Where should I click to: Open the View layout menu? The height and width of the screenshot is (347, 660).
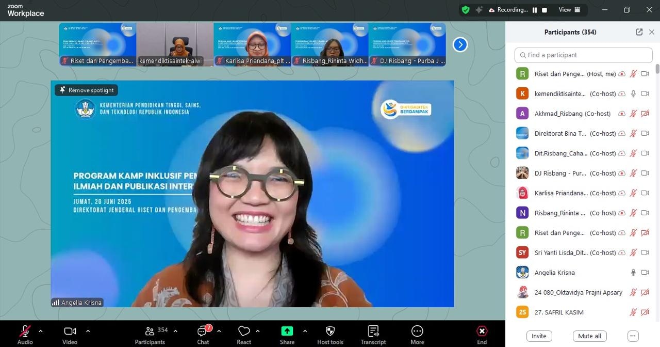[x=569, y=10]
